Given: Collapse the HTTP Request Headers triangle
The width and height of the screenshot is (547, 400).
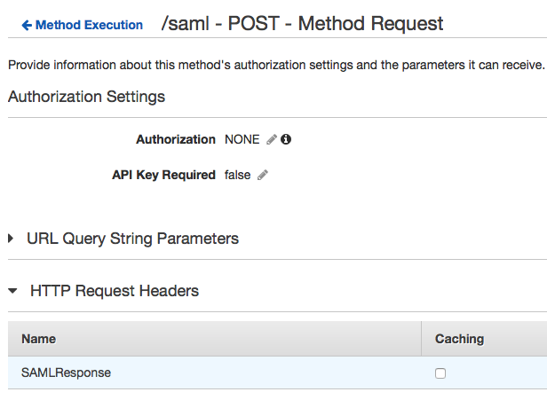Looking at the screenshot, I should 12,291.
